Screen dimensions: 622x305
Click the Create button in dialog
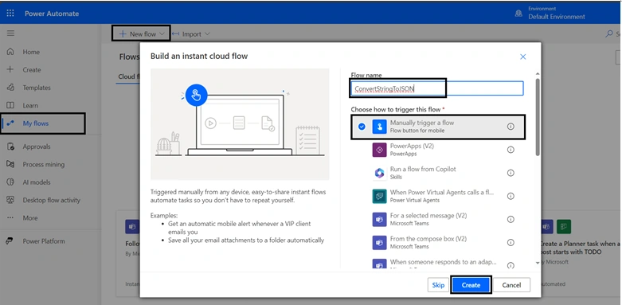(x=471, y=285)
